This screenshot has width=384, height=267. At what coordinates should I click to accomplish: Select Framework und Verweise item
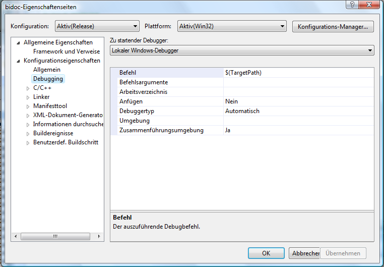(x=67, y=51)
